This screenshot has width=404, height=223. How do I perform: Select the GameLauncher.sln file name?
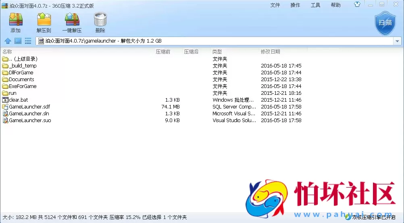(x=29, y=113)
